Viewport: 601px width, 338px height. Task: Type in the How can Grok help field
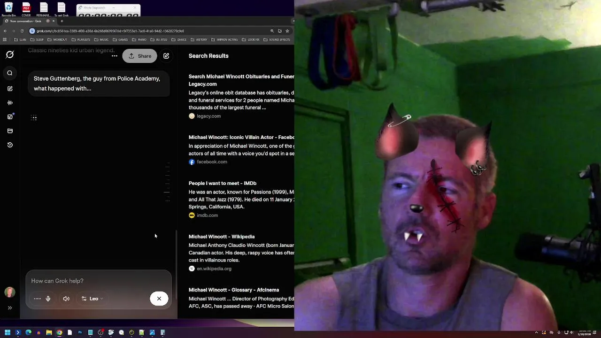(x=99, y=281)
